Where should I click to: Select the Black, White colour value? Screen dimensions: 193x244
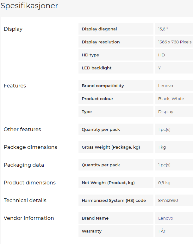tap(171, 99)
